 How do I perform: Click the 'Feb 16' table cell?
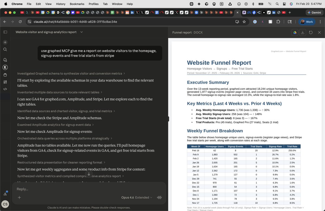pyautogui.click(x=196, y=150)
